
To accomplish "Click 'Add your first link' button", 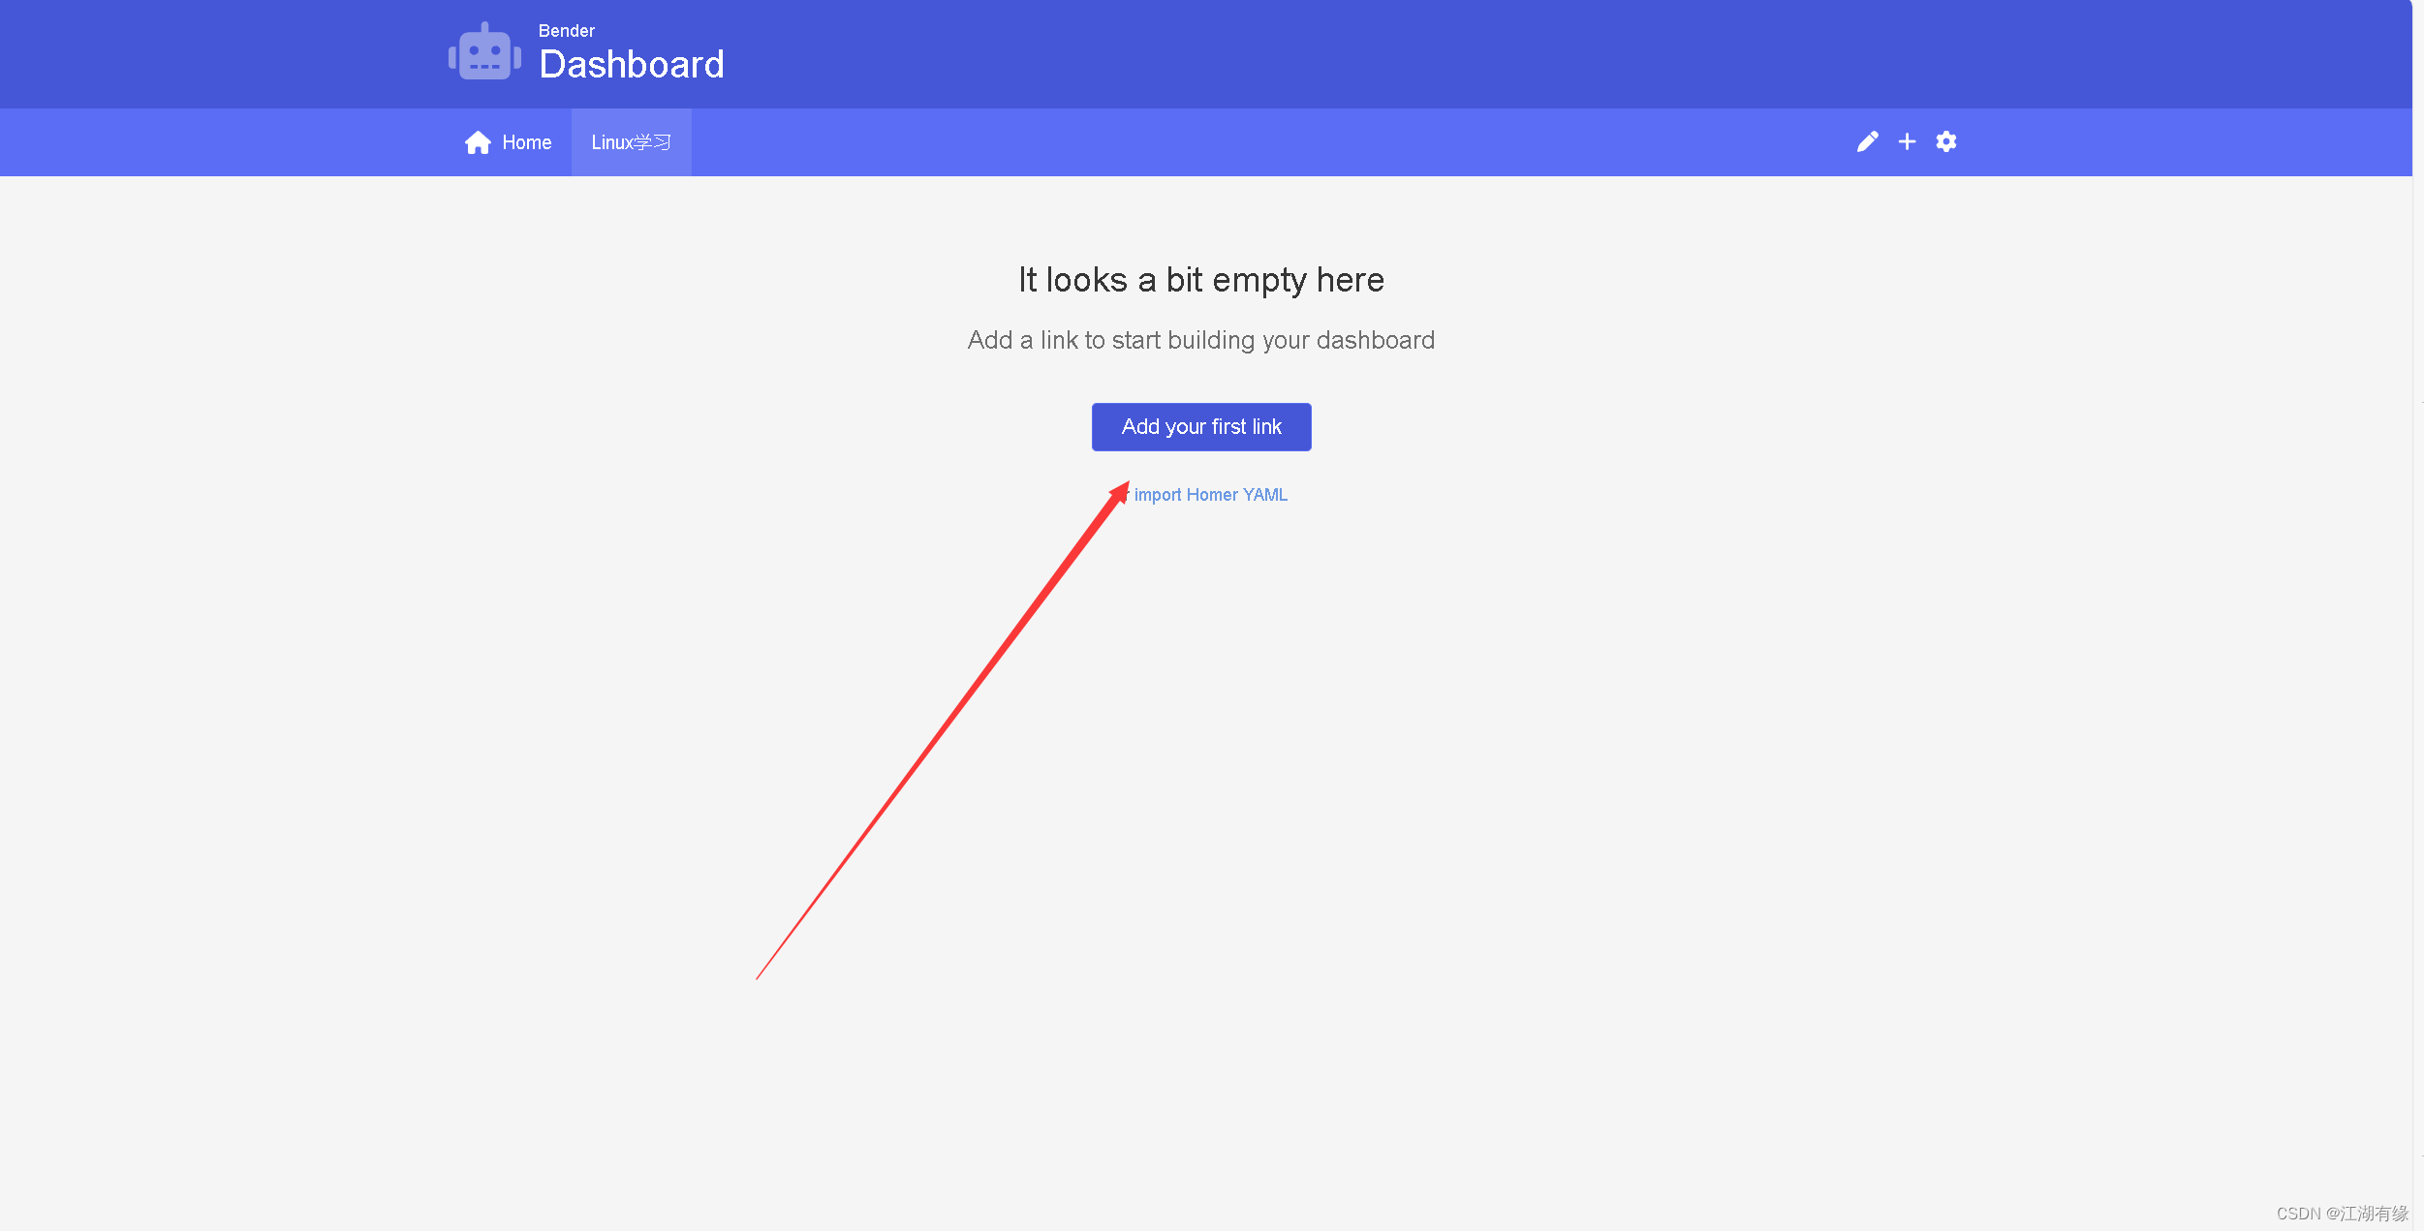I will [x=1201, y=427].
